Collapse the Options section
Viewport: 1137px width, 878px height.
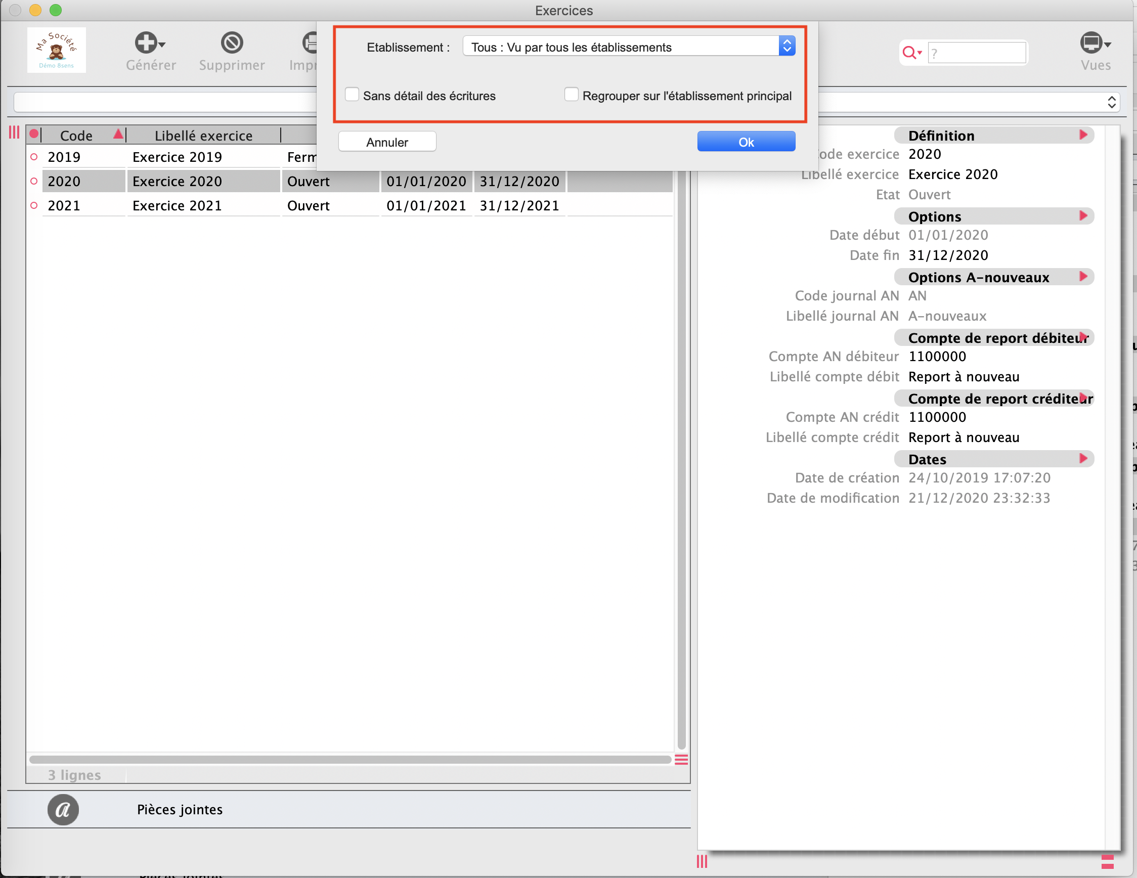tap(1083, 216)
